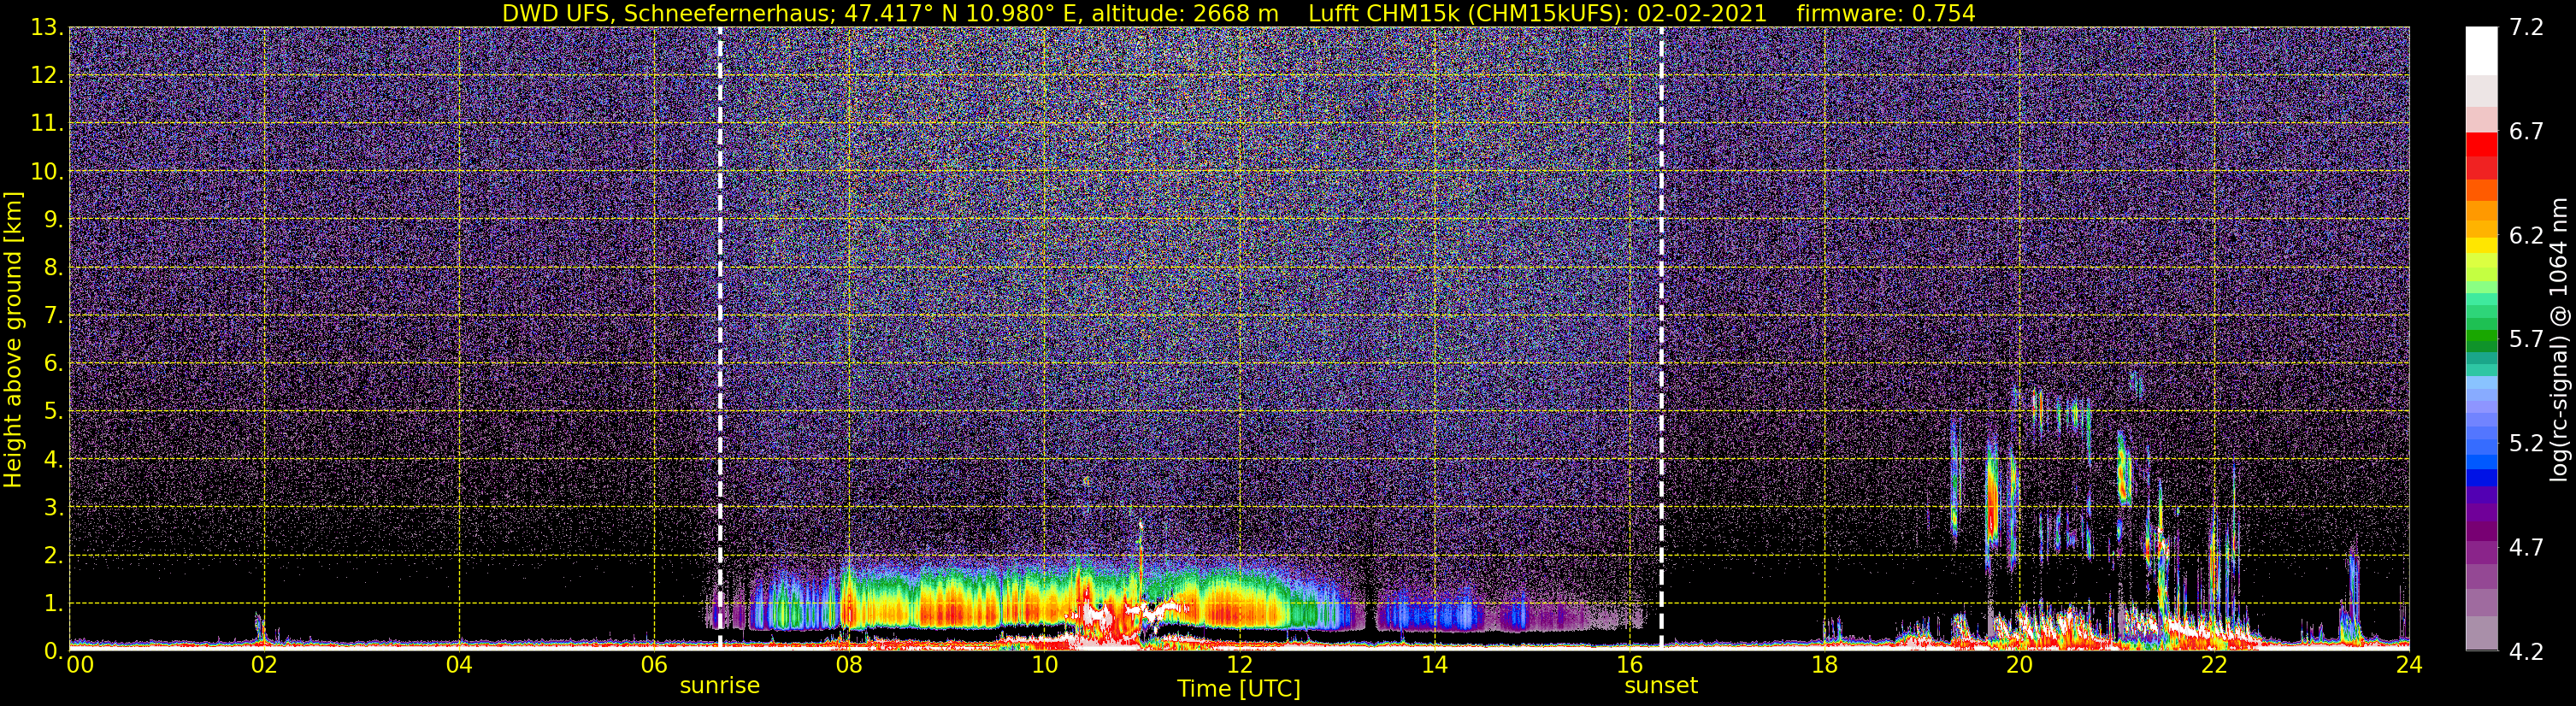Image resolution: width=2576 pixels, height=706 pixels.
Task: Click the y-axis tick label '7.'
Action: coord(53,315)
